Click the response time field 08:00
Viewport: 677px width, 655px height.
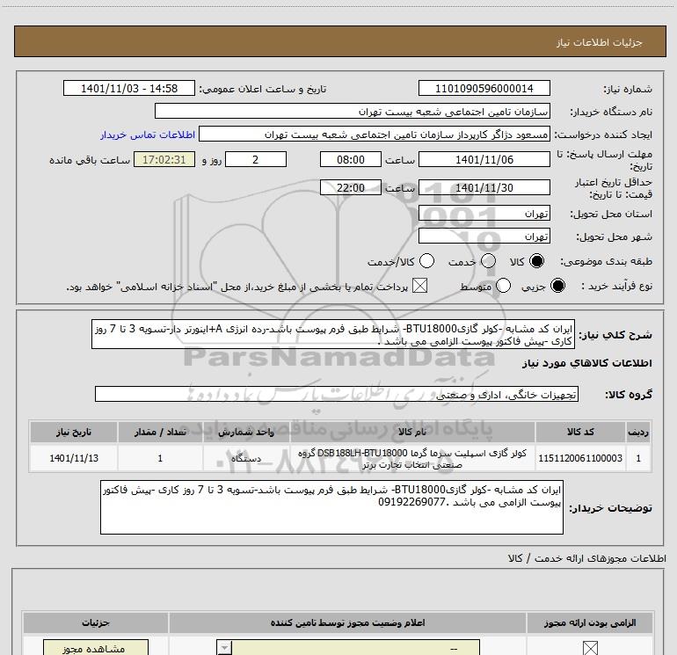(351, 159)
